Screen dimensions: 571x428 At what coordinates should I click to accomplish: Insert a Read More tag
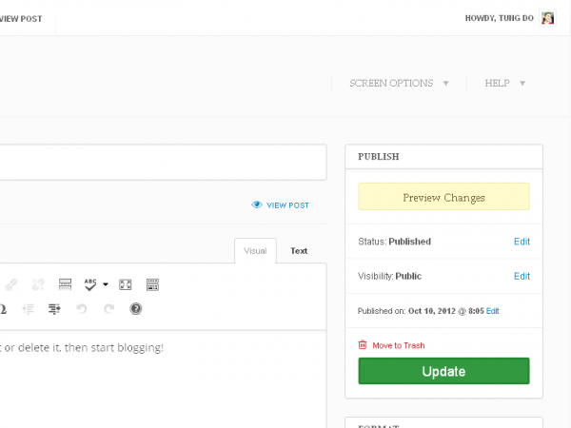click(65, 284)
